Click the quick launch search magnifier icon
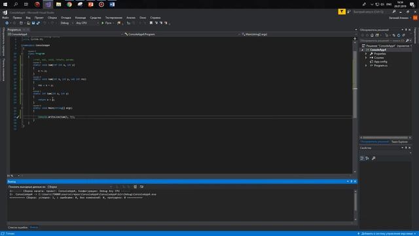 394,12
